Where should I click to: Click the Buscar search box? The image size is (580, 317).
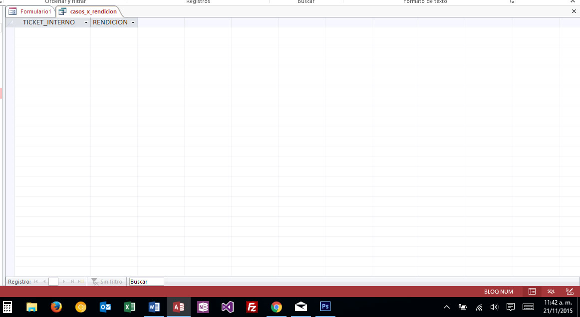pyautogui.click(x=146, y=282)
